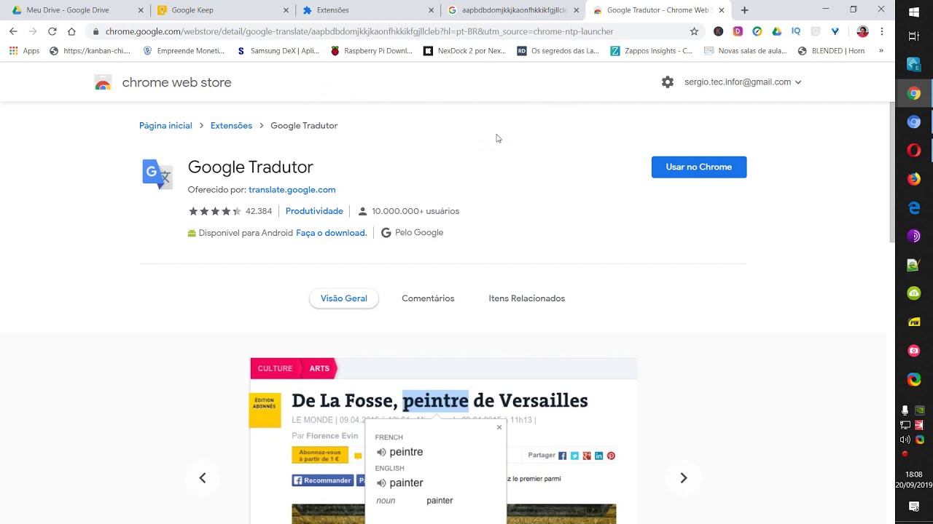Image resolution: width=933 pixels, height=524 pixels.
Task: Open the Itens Relacionados tab
Action: pos(527,298)
